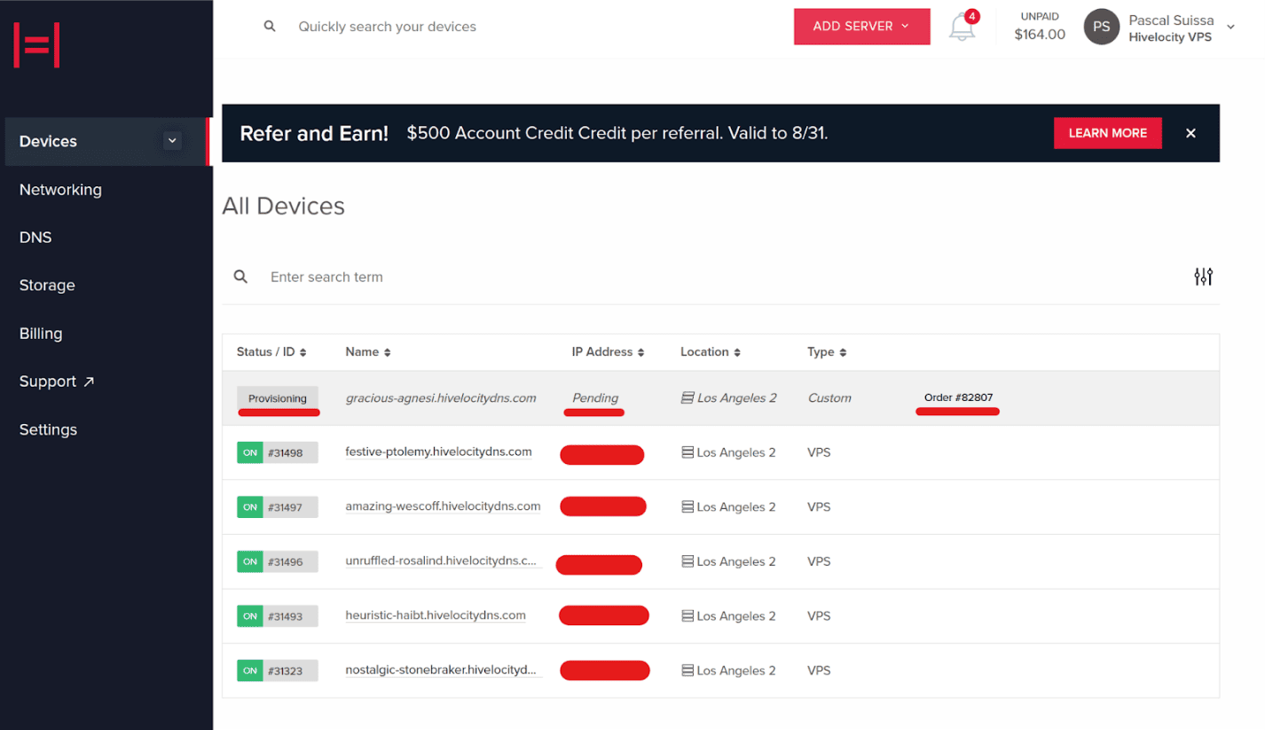Click the All Devices heading
This screenshot has width=1265, height=730.
coord(283,206)
